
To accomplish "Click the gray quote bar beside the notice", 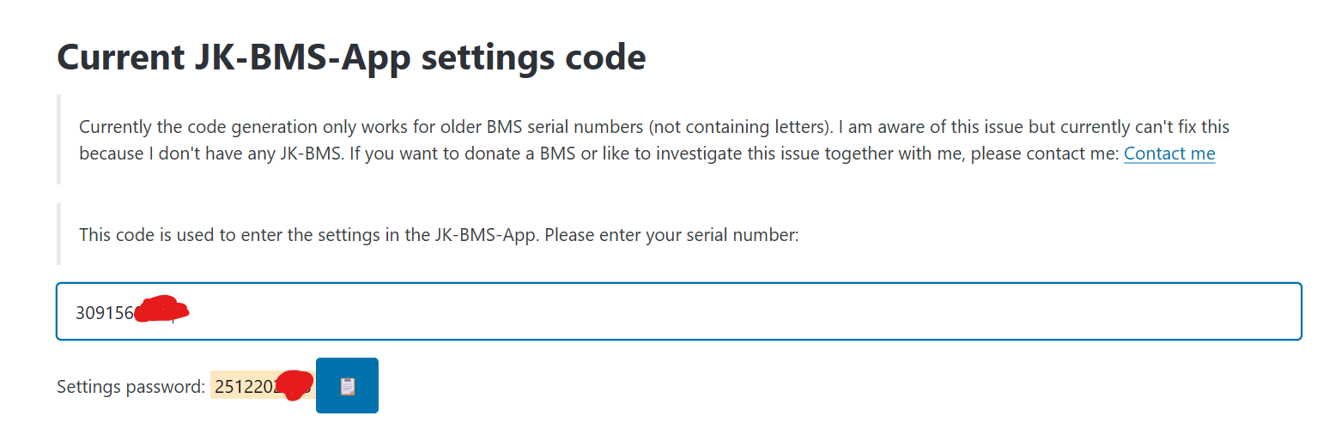I will (58, 140).
